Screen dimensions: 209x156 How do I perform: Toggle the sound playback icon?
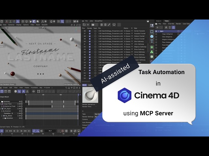coord(41,131)
